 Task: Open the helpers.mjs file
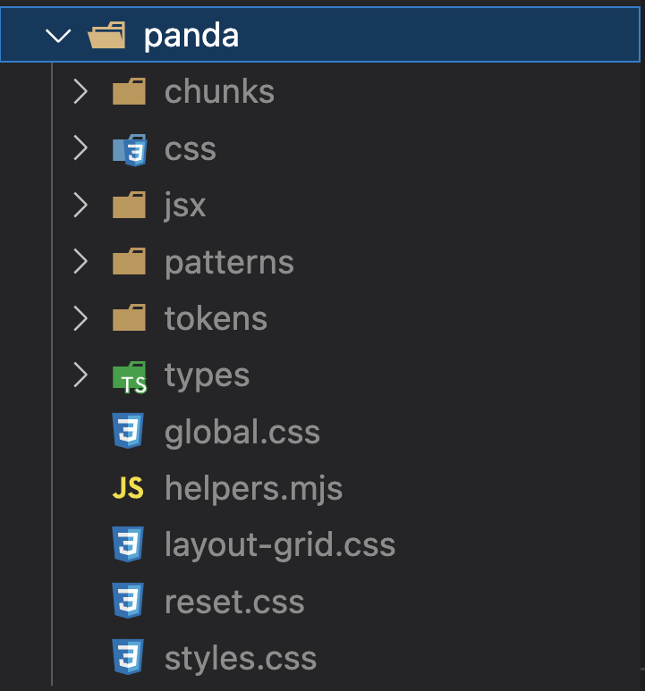click(253, 489)
